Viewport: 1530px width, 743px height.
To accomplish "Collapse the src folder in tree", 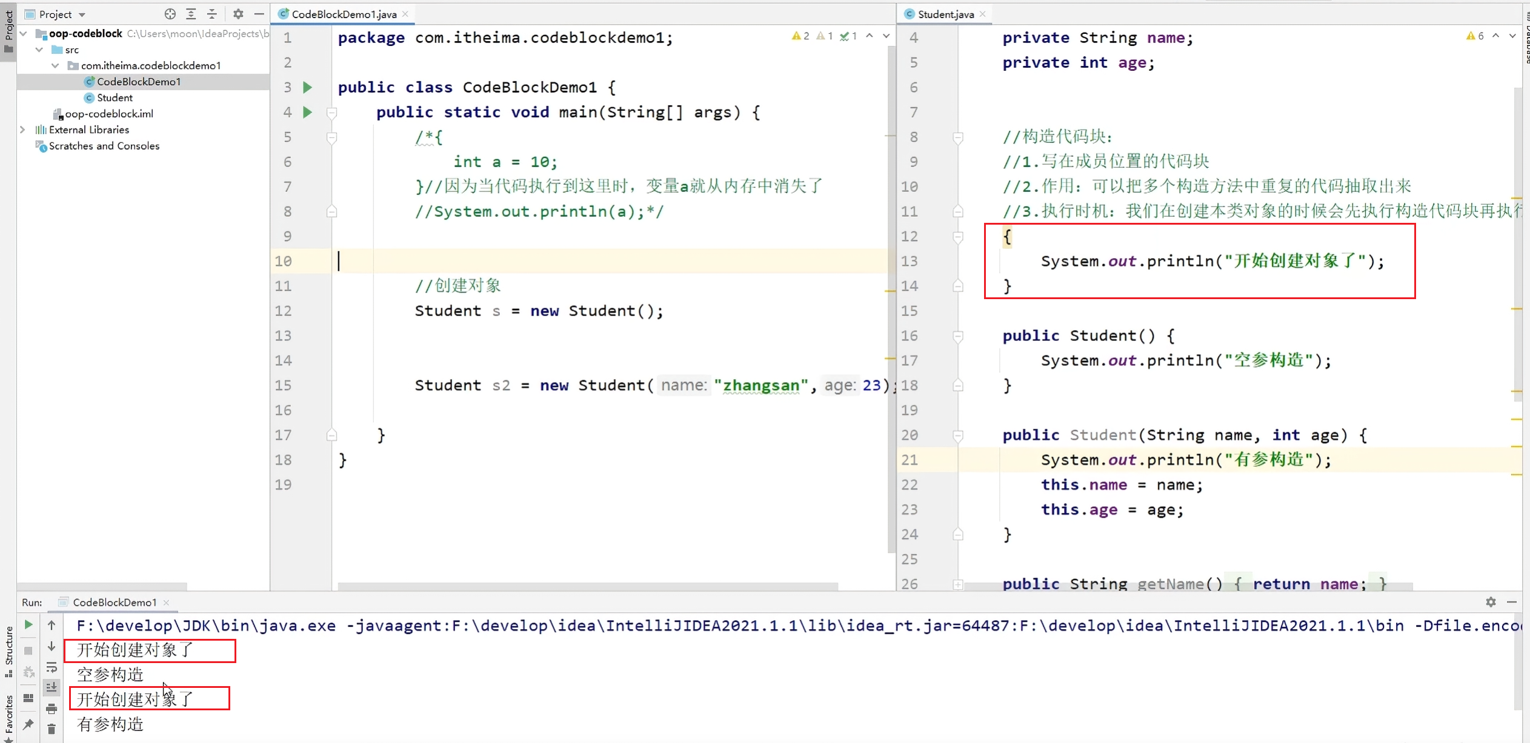I will 39,50.
